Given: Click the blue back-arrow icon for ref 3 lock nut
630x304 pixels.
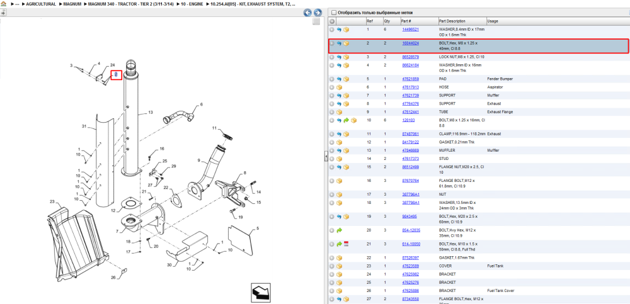Looking at the screenshot, I should pyautogui.click(x=339, y=57).
